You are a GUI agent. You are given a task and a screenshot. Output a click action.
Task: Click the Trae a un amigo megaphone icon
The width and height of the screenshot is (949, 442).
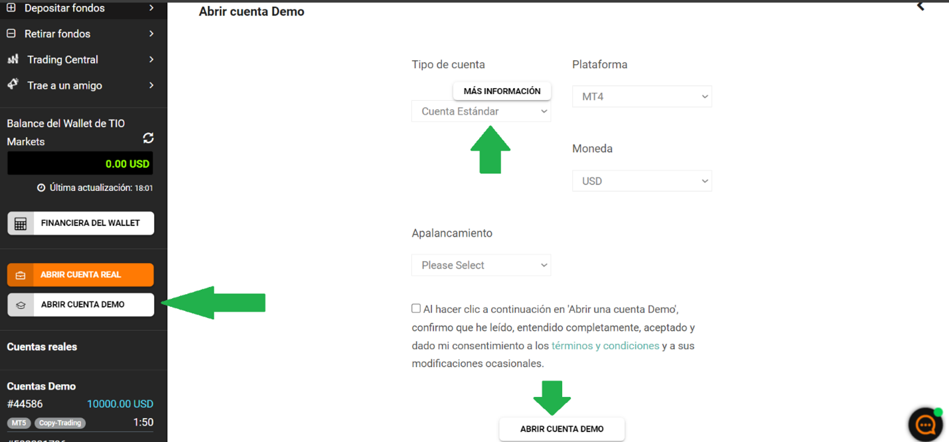(12, 85)
